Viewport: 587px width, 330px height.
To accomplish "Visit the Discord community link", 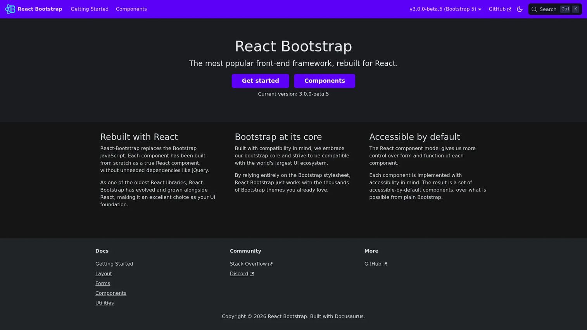I will point(242,274).
